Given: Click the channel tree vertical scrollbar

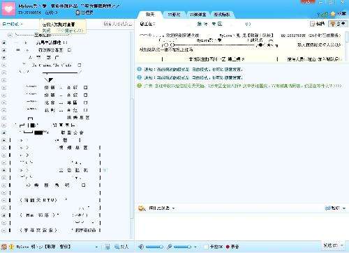Looking at the screenshot, I should point(132,158).
